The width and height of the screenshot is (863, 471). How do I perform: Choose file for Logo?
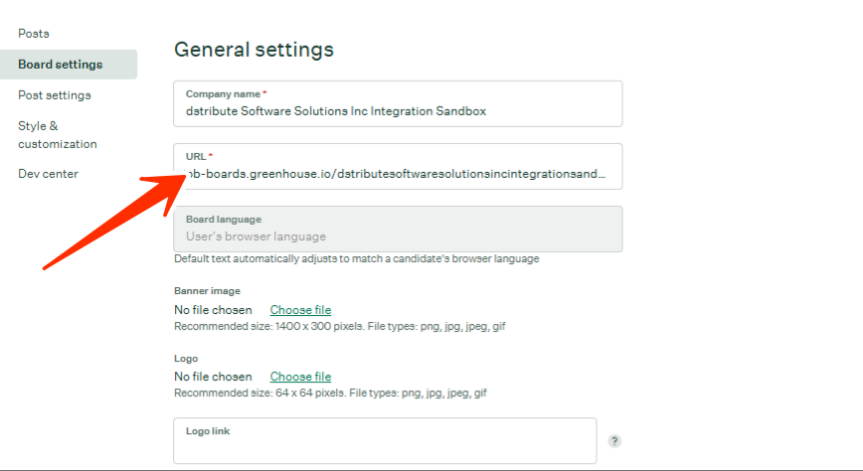(300, 378)
